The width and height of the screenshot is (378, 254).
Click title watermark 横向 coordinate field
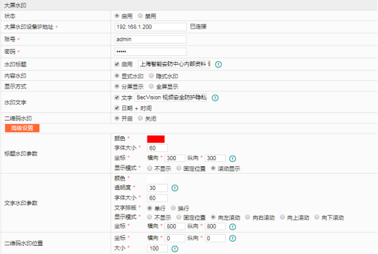pos(175,158)
